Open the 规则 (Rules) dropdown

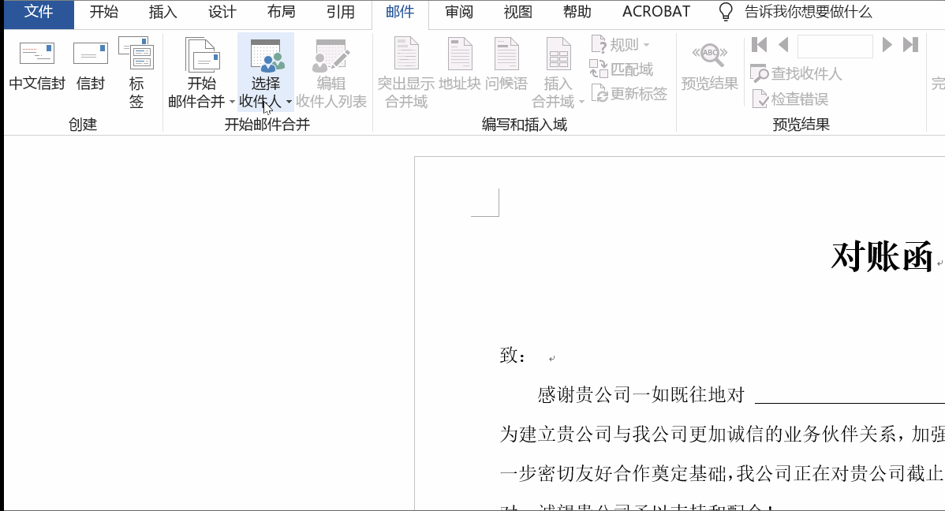616,44
